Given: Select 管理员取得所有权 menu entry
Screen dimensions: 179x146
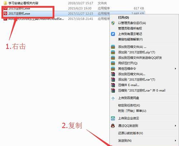Looking at the screenshot, I should coord(130,28).
